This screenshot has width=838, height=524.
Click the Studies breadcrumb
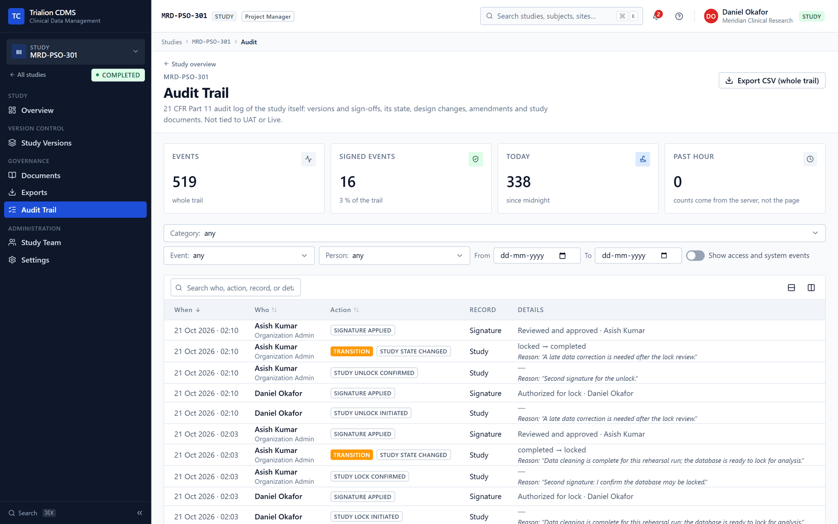(x=172, y=42)
